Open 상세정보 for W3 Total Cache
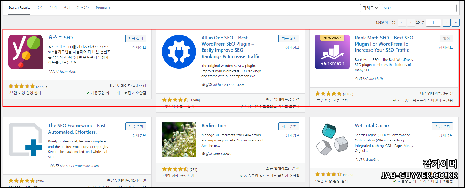 (446, 135)
